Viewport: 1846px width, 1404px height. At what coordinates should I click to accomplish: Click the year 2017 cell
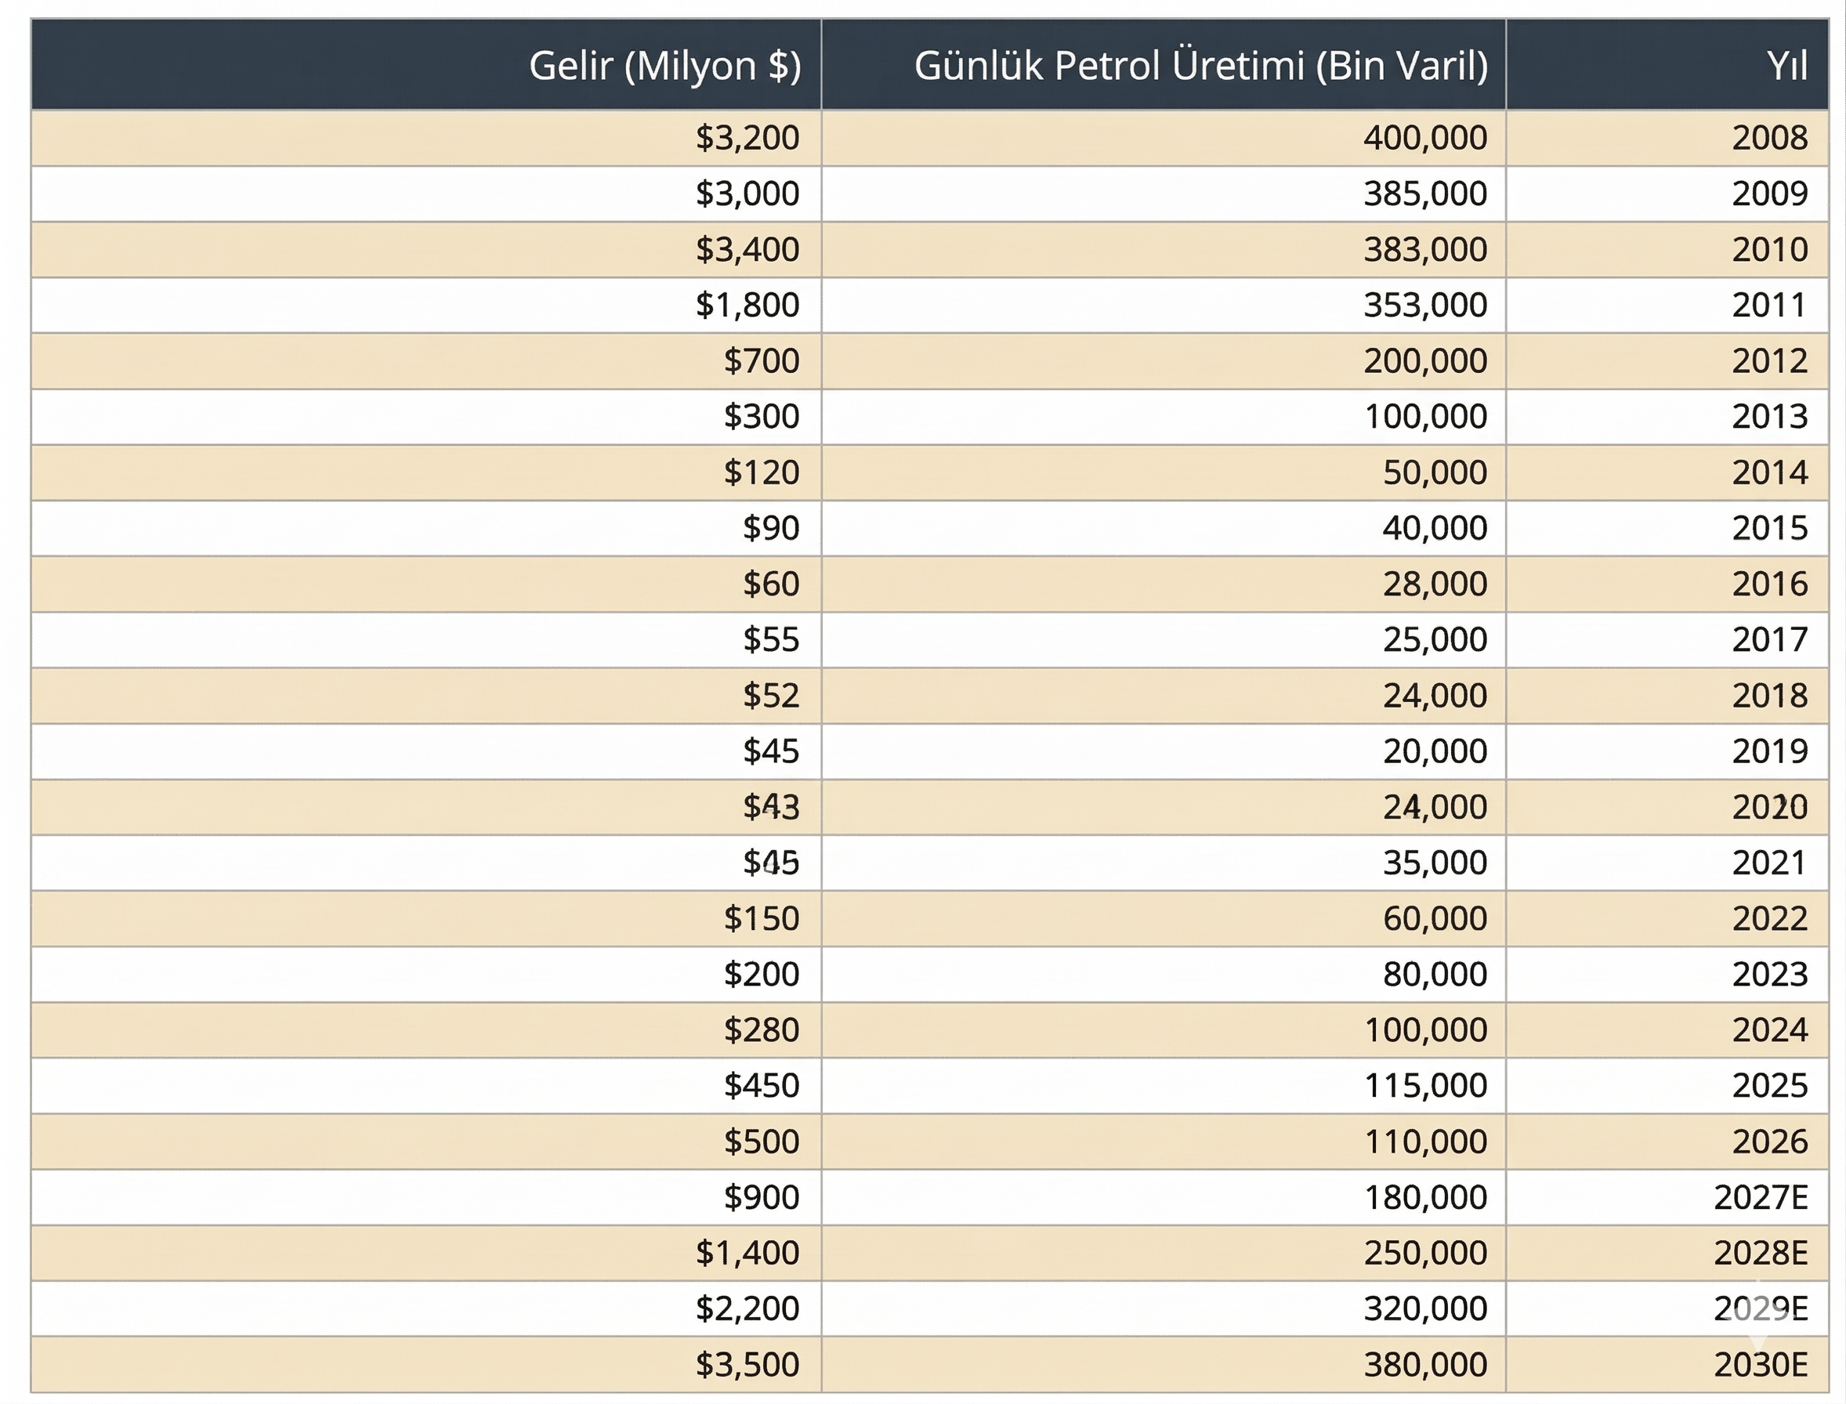point(1769,639)
